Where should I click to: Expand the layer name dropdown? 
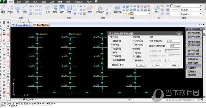click(x=149, y=14)
